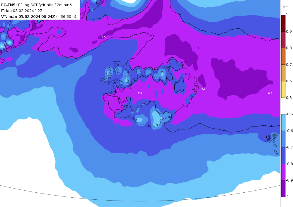This screenshot has height=207, width=293.
Task: Select the orange 0.7–0.8 legend swatch
Action: (x=283, y=57)
